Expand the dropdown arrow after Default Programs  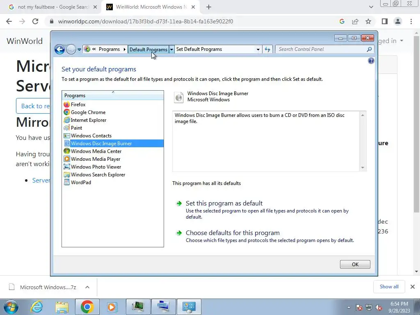click(172, 49)
